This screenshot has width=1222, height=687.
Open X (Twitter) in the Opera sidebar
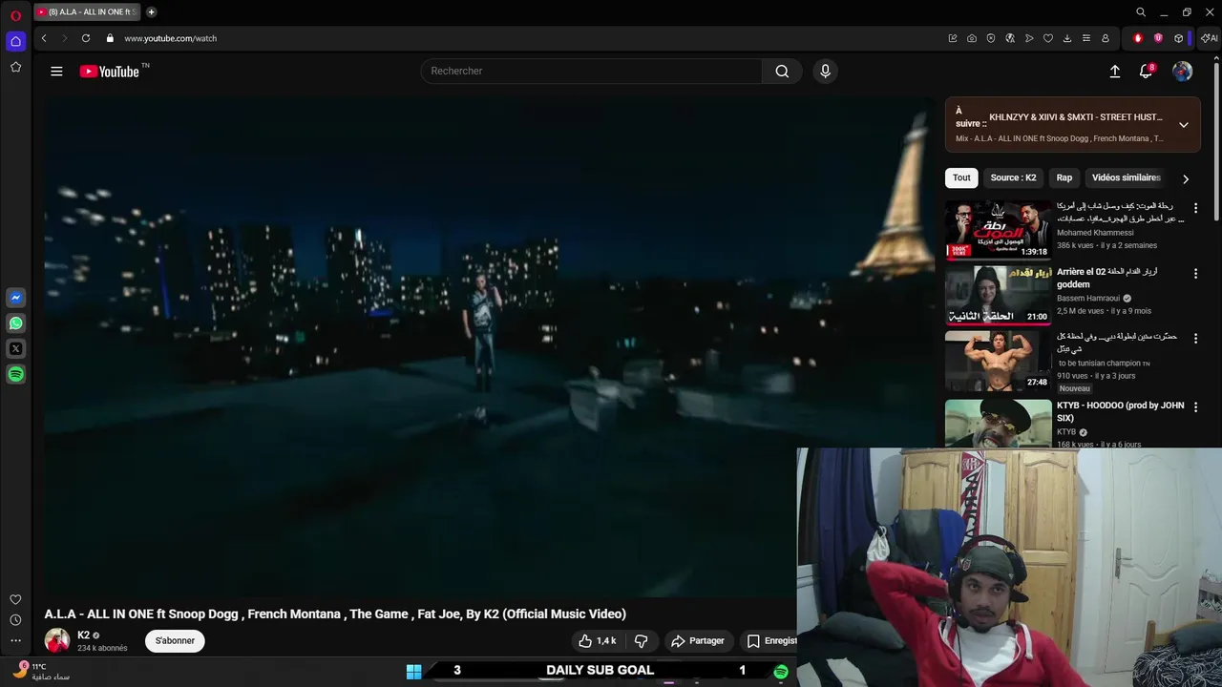15,349
